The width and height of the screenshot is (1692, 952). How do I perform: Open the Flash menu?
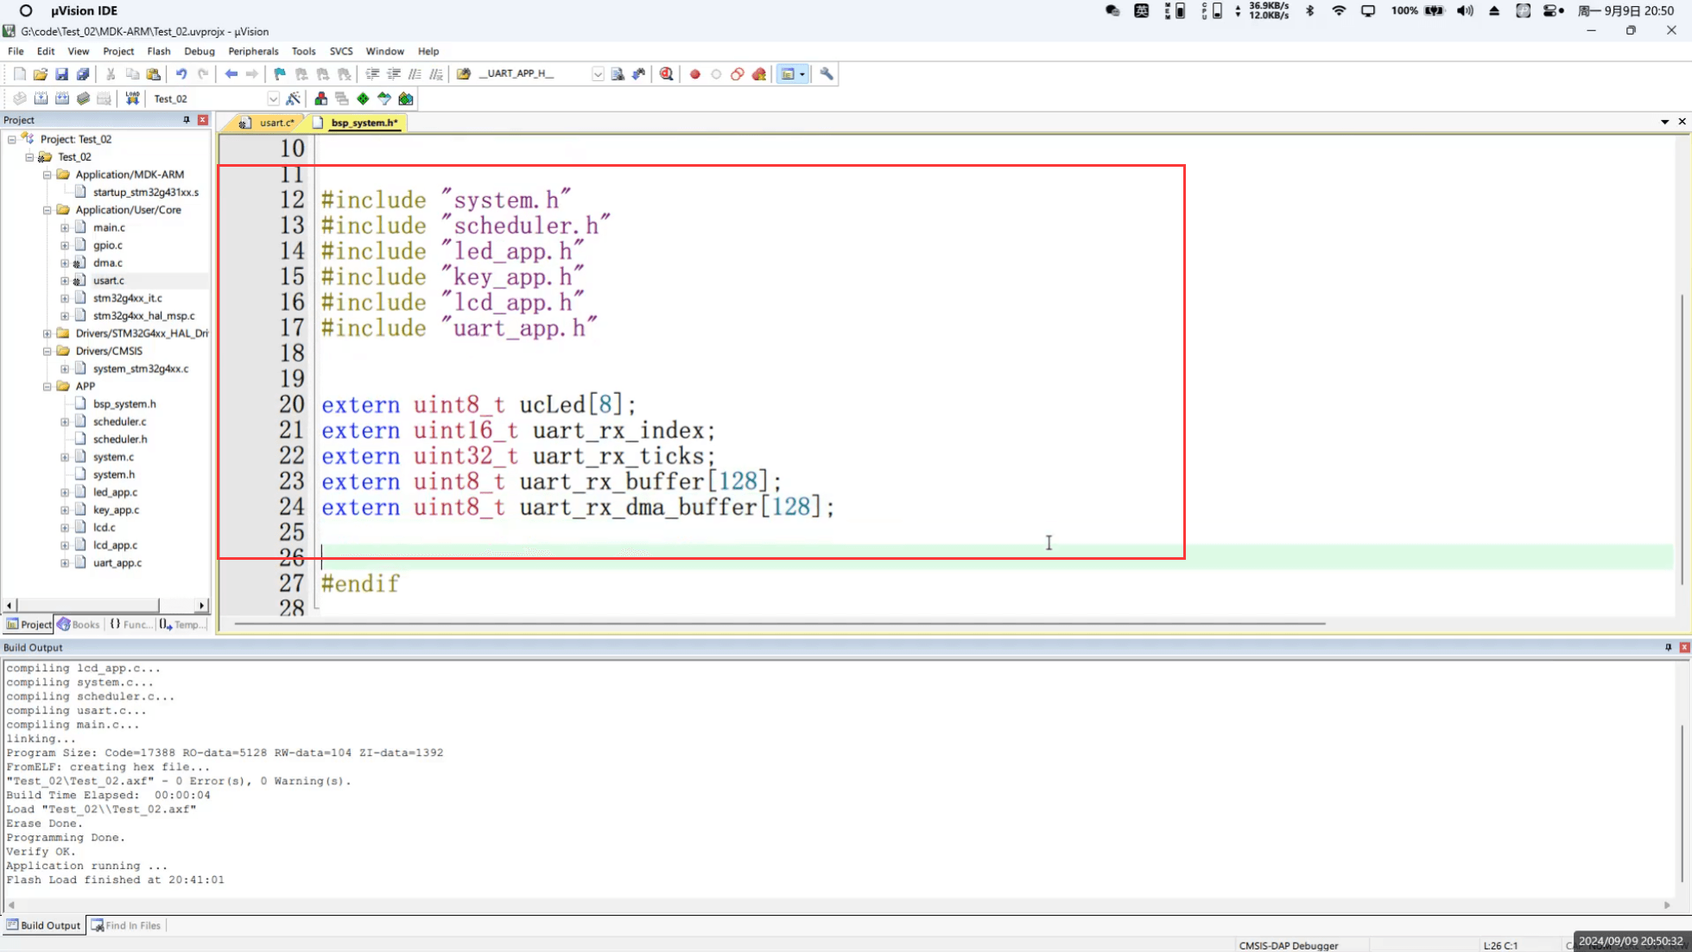158,51
